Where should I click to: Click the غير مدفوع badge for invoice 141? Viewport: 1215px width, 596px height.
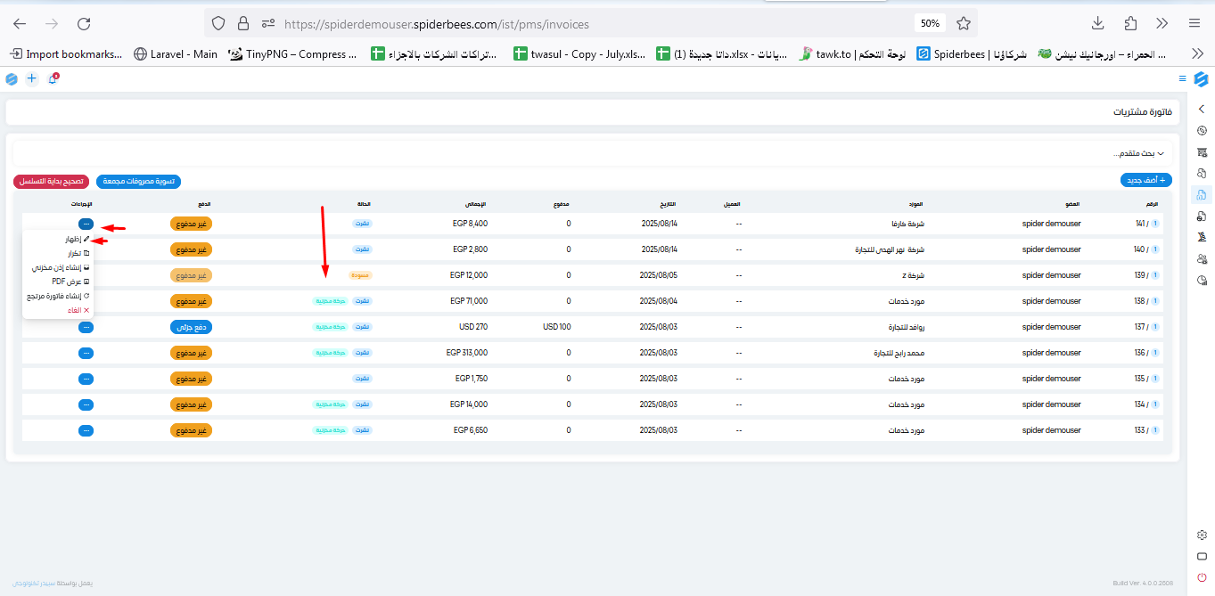pyautogui.click(x=191, y=224)
